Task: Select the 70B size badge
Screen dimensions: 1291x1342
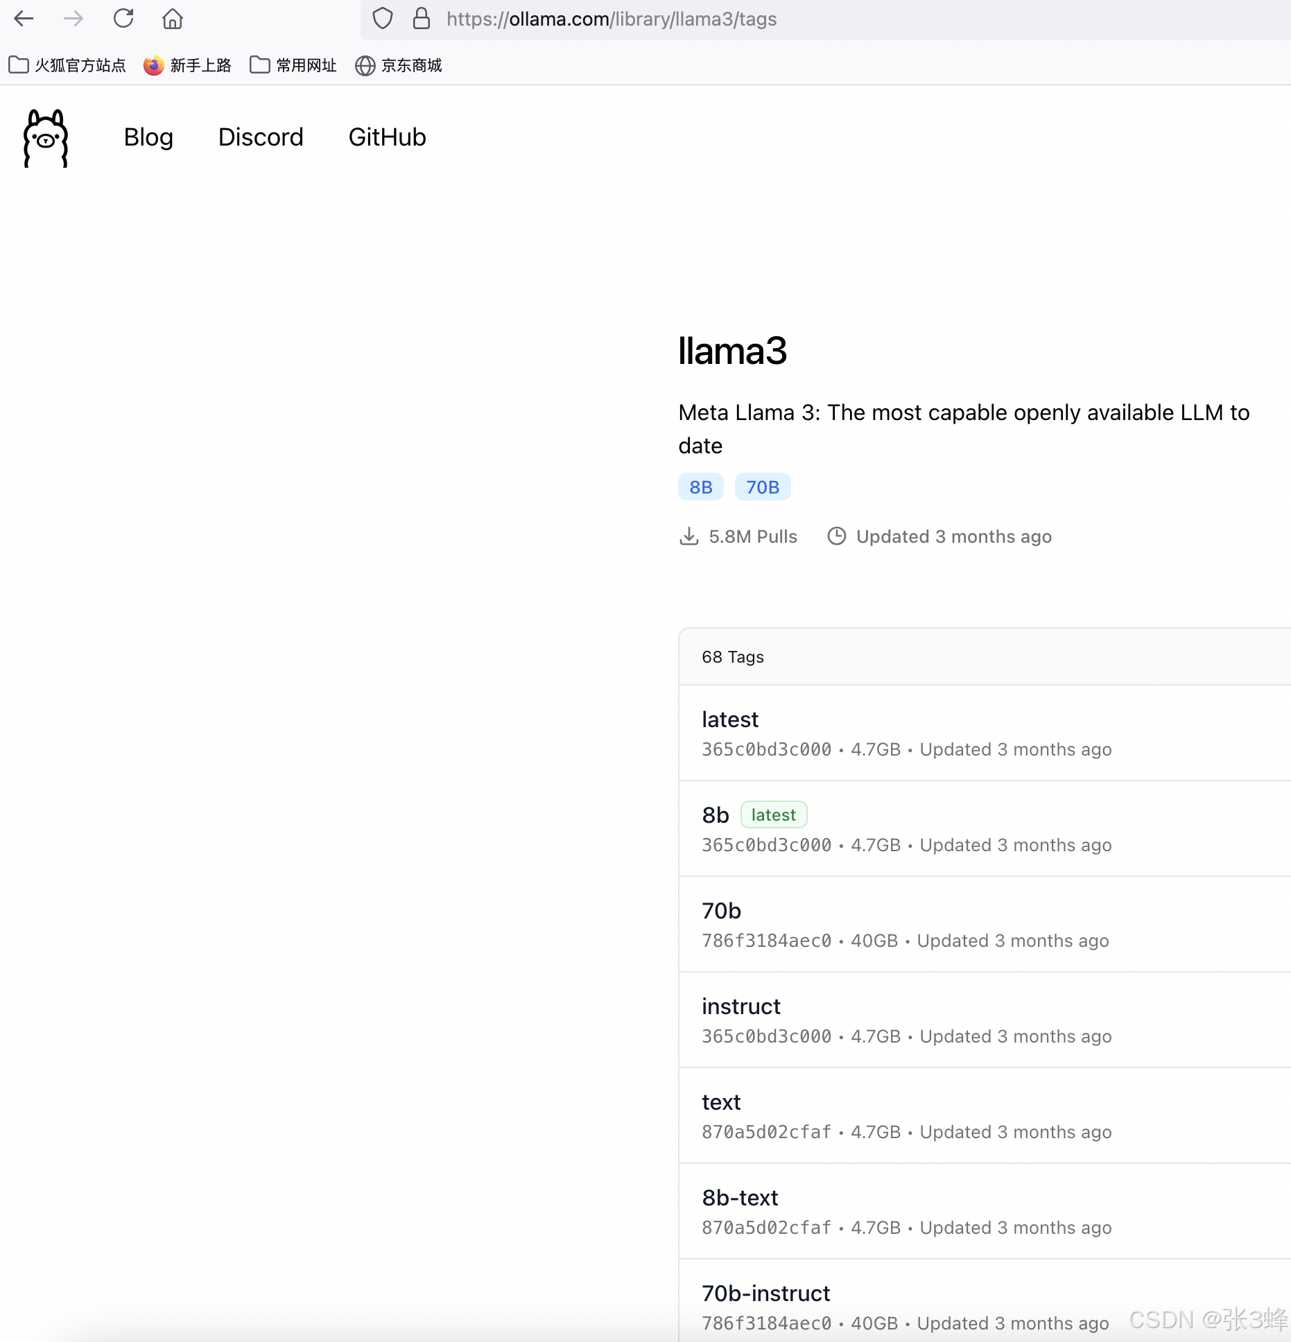Action: pos(763,487)
